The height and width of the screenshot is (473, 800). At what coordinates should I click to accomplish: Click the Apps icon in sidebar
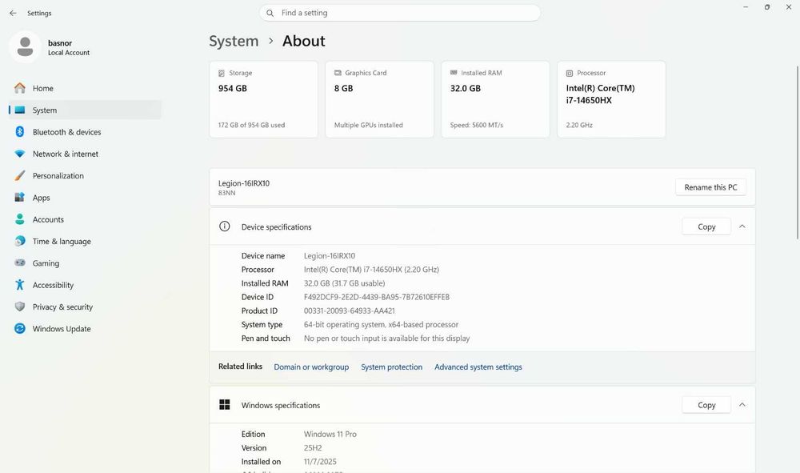click(x=20, y=198)
